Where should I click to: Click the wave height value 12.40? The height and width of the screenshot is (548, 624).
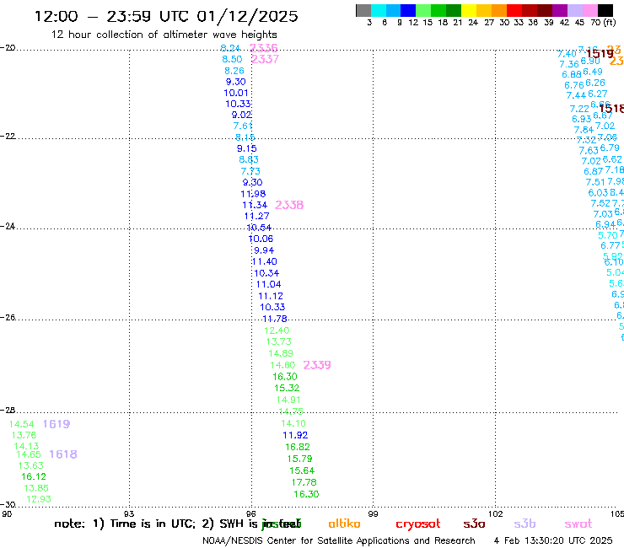click(x=277, y=330)
